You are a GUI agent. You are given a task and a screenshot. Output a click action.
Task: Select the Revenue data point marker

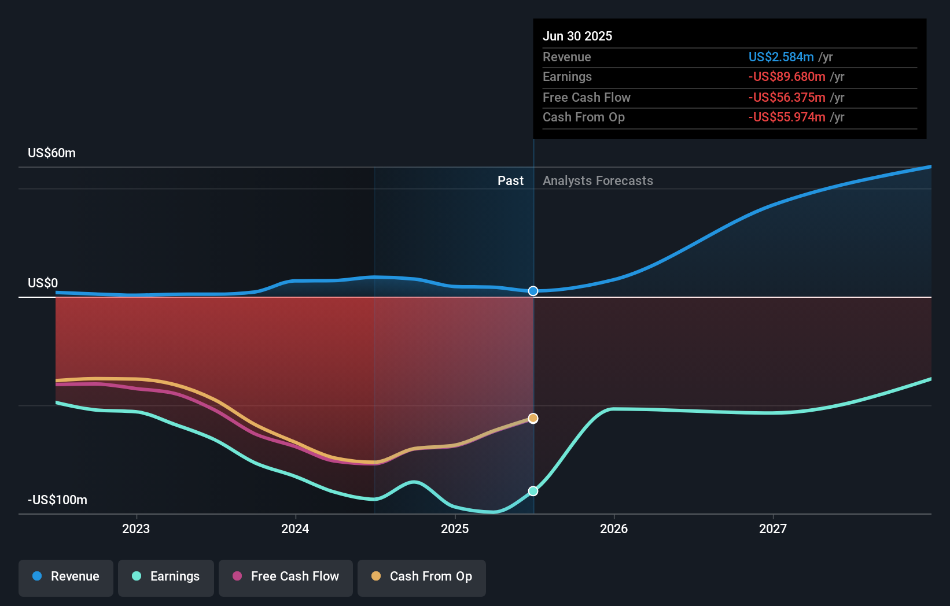[533, 291]
